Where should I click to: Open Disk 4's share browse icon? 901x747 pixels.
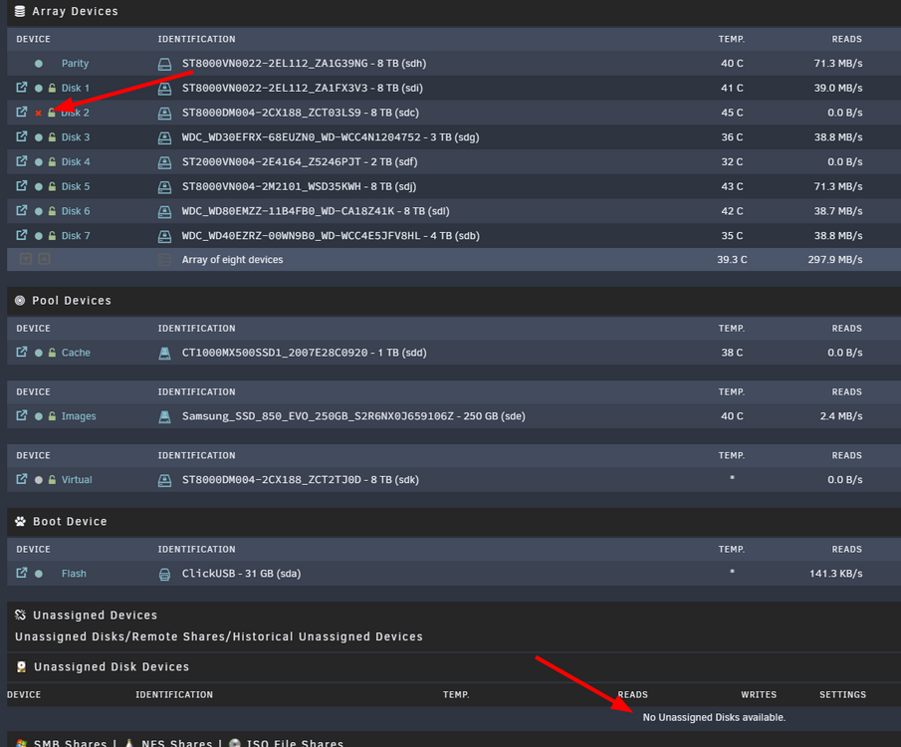coord(21,161)
